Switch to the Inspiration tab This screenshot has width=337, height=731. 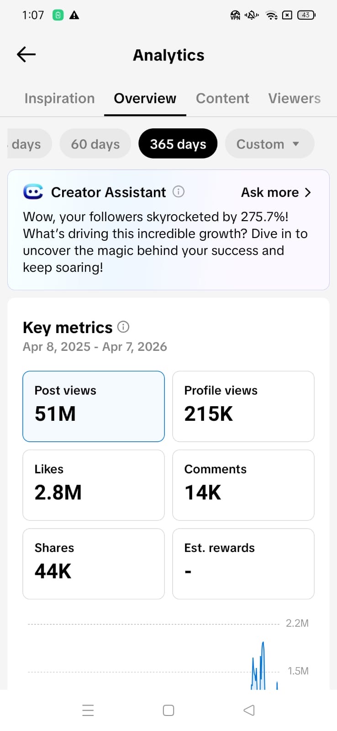pyautogui.click(x=59, y=98)
